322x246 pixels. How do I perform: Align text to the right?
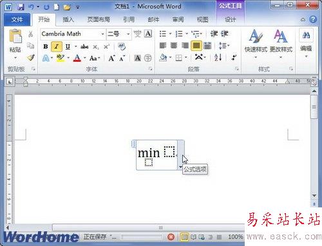click(x=185, y=46)
